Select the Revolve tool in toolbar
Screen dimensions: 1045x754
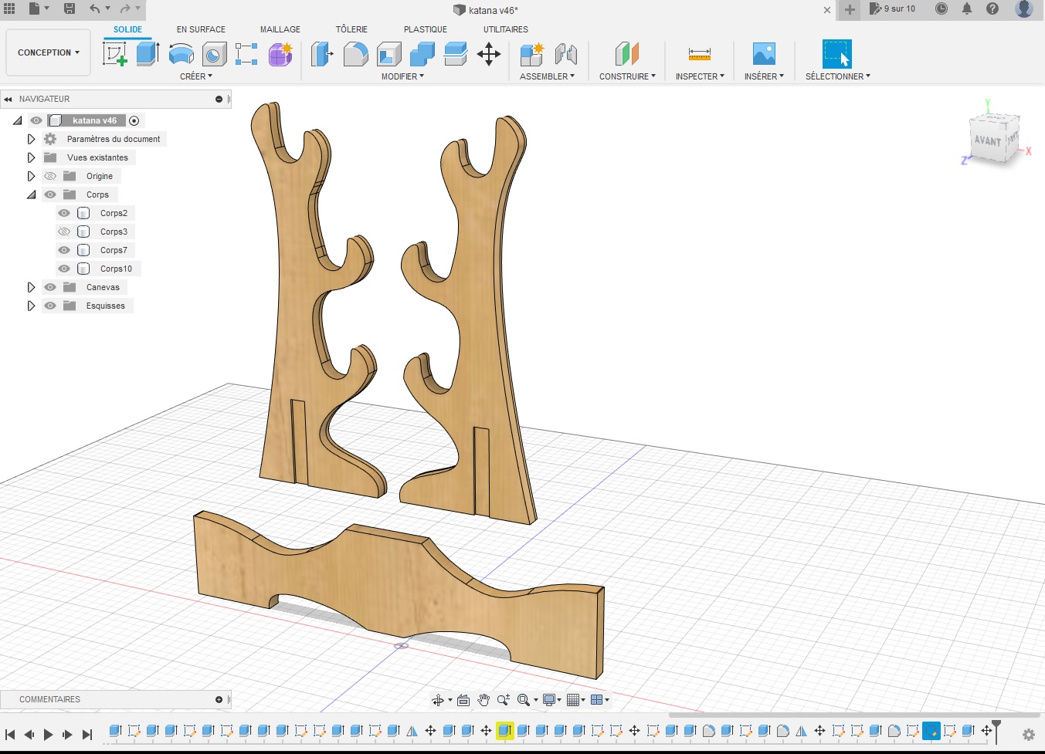pyautogui.click(x=181, y=54)
